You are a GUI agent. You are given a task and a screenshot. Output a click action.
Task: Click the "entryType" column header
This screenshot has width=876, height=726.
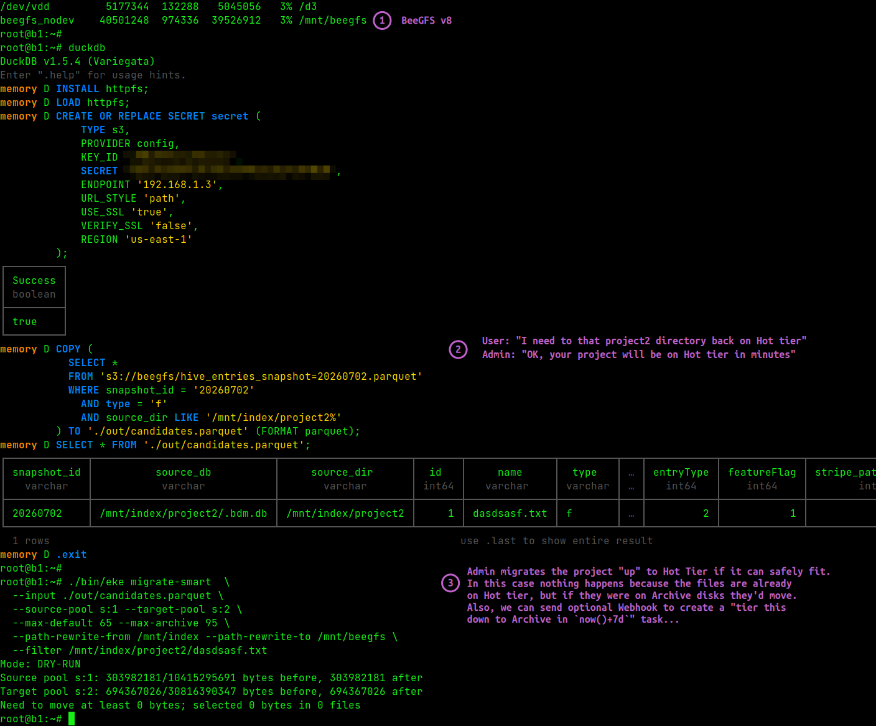pos(681,473)
